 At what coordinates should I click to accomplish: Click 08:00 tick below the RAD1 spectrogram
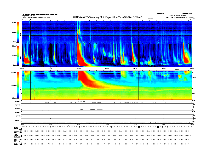(x=79, y=69)
